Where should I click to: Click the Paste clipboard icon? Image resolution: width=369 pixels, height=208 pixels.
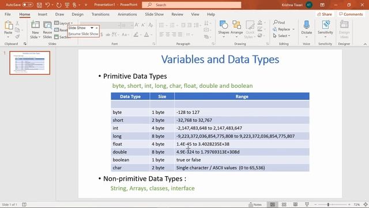click(x=8, y=25)
